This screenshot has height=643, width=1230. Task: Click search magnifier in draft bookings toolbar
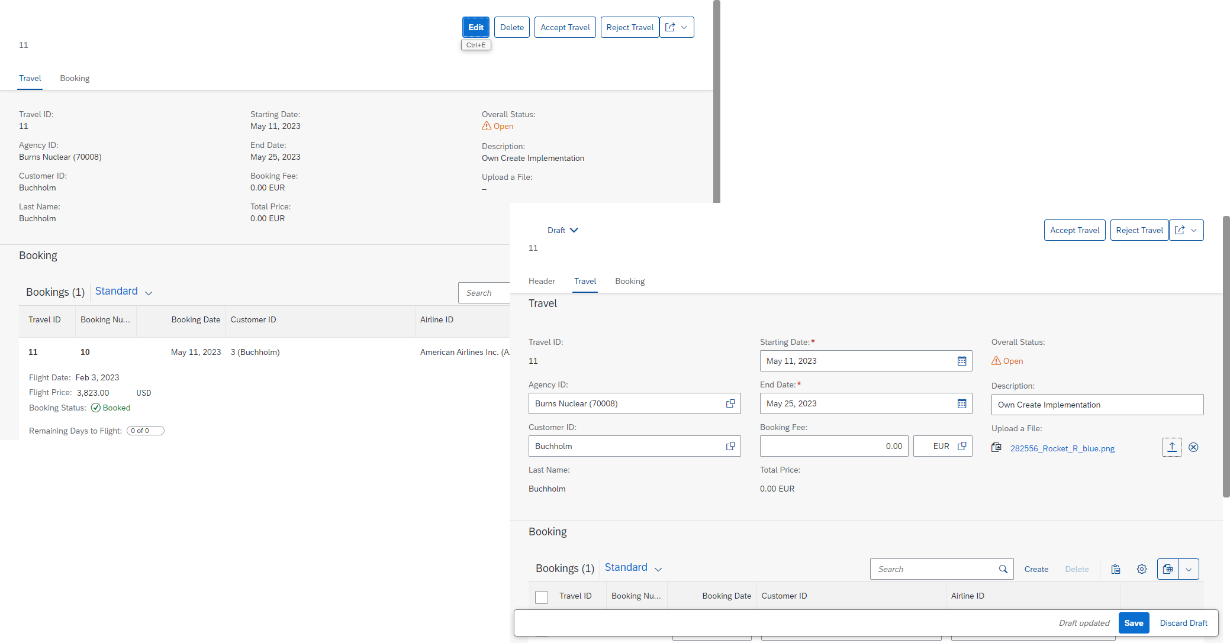click(1003, 569)
